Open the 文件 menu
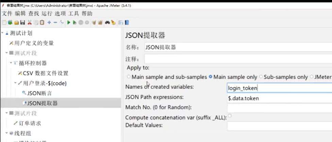332x142 pixels. click(7, 13)
